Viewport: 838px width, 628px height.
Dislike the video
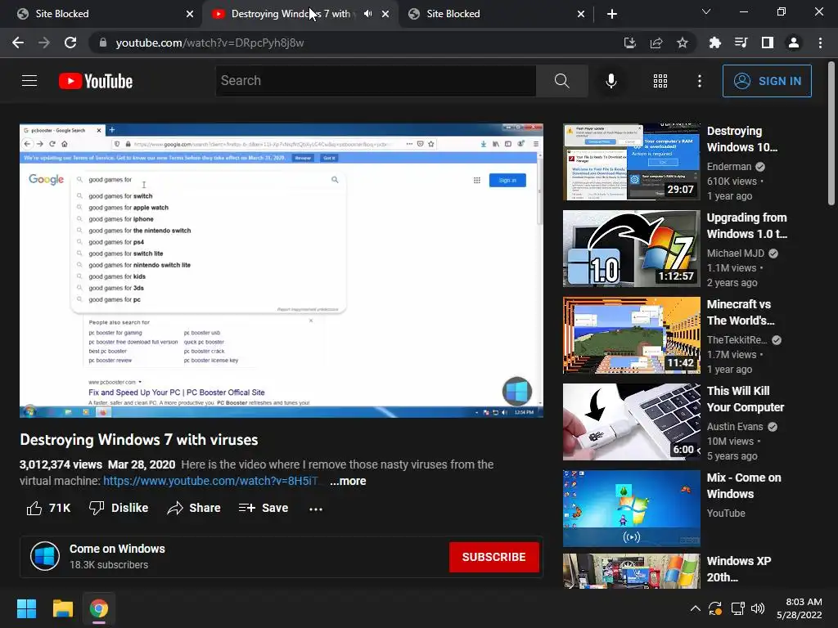[x=119, y=508]
